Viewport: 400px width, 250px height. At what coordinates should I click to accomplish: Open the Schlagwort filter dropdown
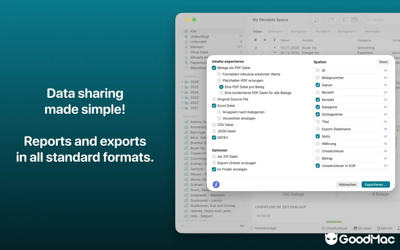click(x=347, y=32)
